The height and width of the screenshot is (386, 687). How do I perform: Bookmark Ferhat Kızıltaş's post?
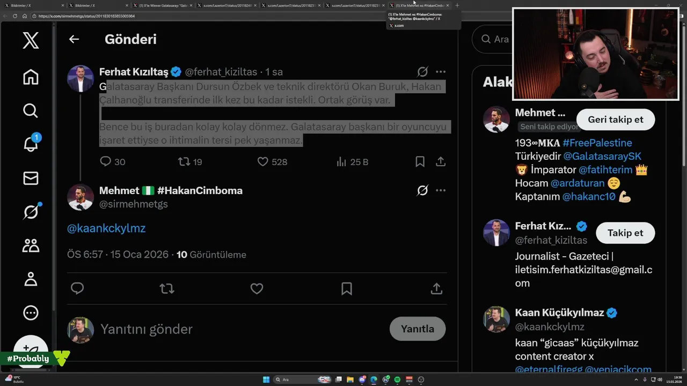point(420,161)
